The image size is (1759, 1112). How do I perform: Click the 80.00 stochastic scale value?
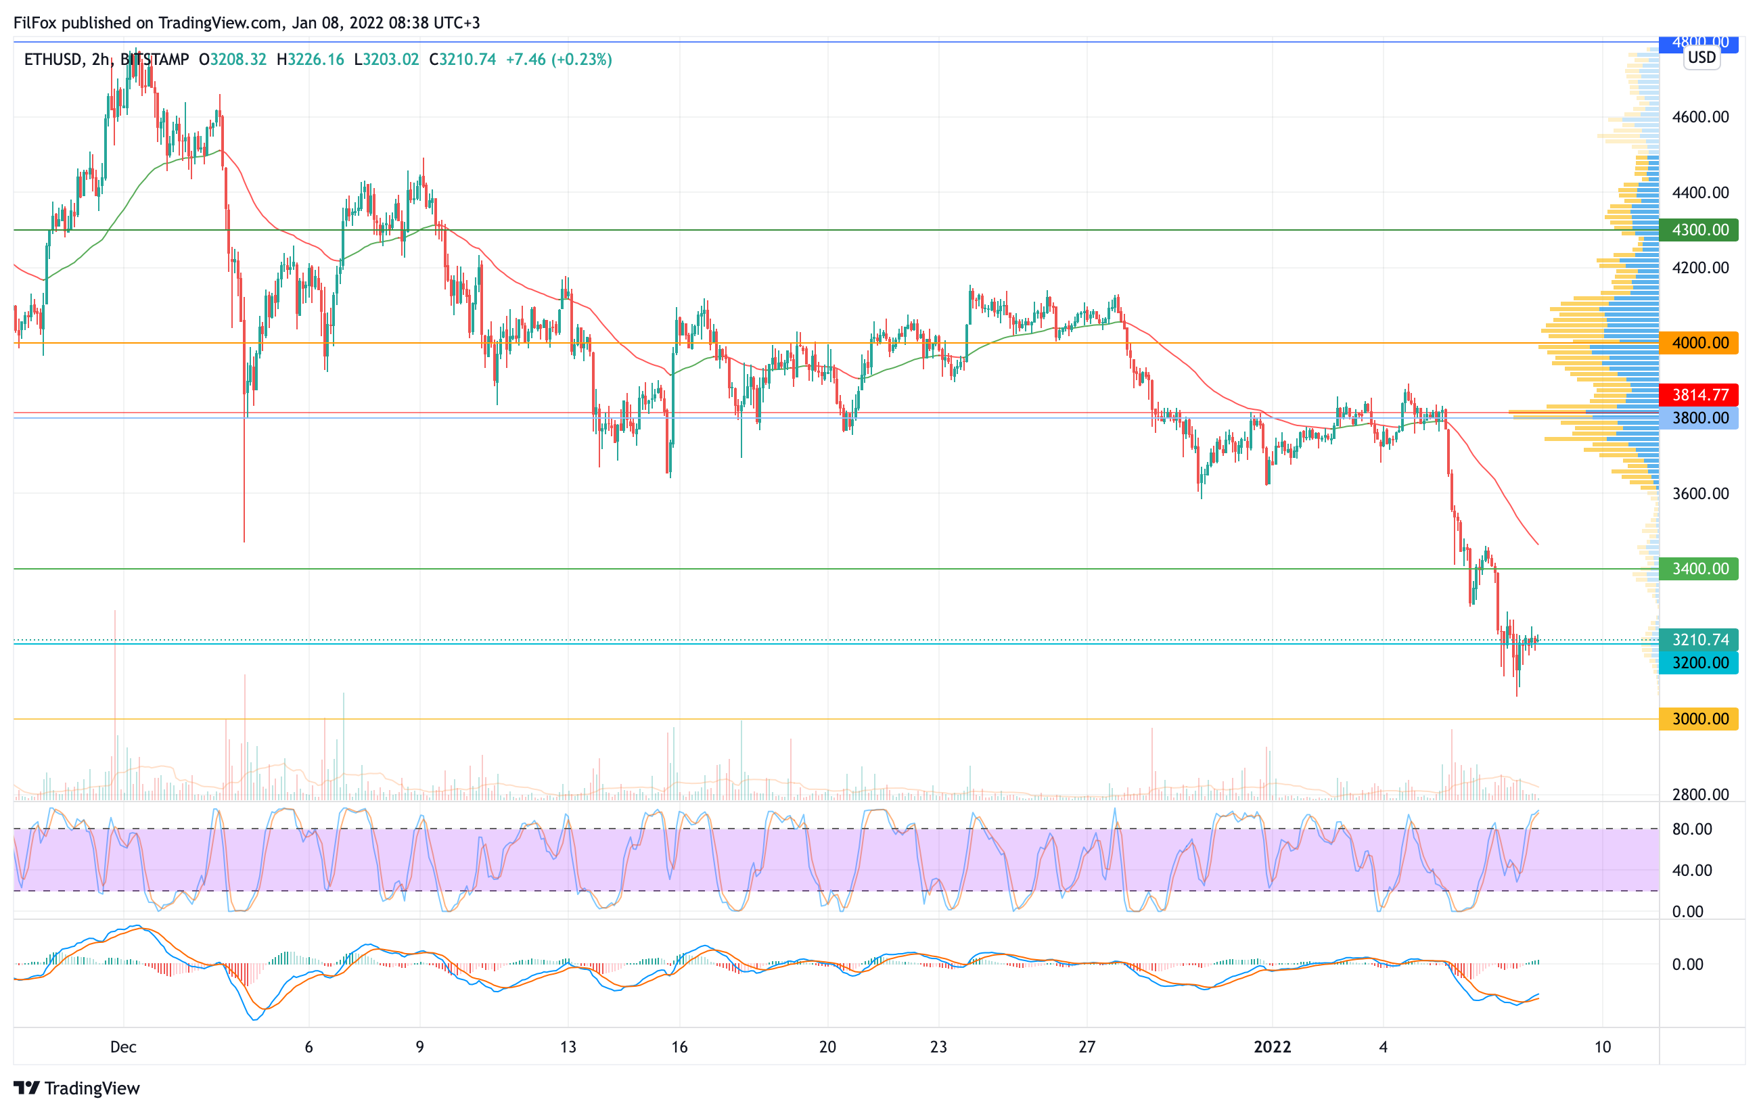(1692, 829)
